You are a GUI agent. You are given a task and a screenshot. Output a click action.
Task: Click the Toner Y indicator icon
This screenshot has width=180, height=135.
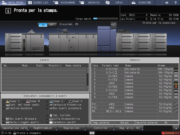point(8,101)
